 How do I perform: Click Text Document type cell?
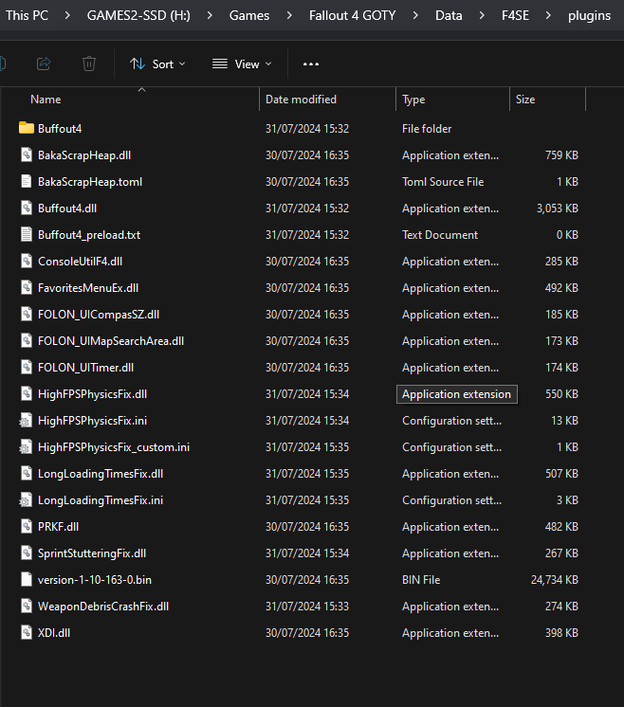coord(440,234)
